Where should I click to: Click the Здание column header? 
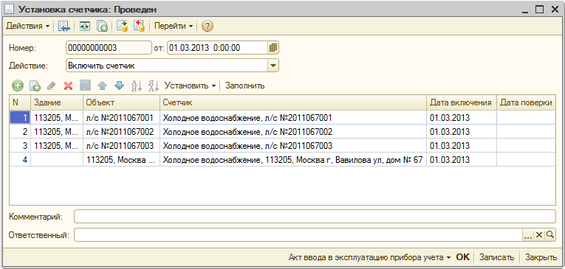point(57,102)
